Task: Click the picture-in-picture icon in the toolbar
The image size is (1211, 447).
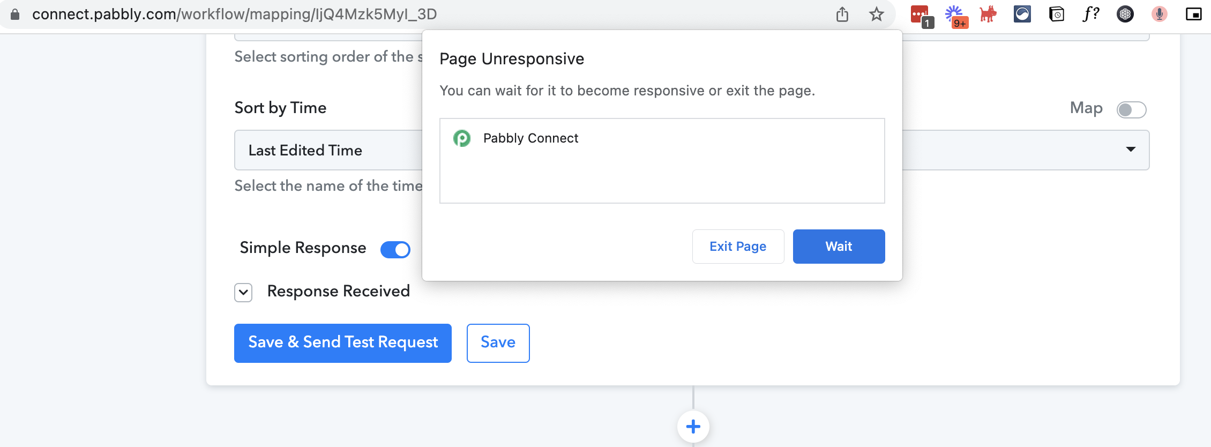Action: pos(1194,14)
